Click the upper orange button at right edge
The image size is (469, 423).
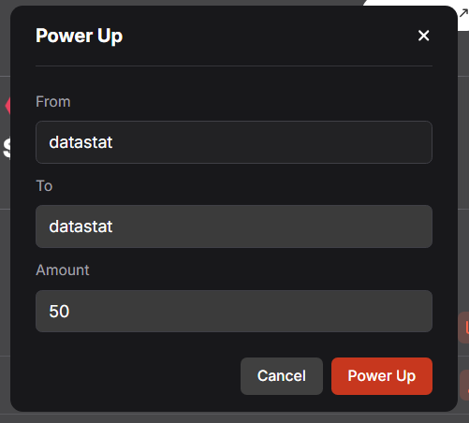463,328
